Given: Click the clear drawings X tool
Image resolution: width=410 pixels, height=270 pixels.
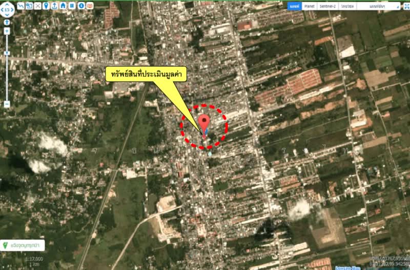Looking at the screenshot, I should pos(37,6).
